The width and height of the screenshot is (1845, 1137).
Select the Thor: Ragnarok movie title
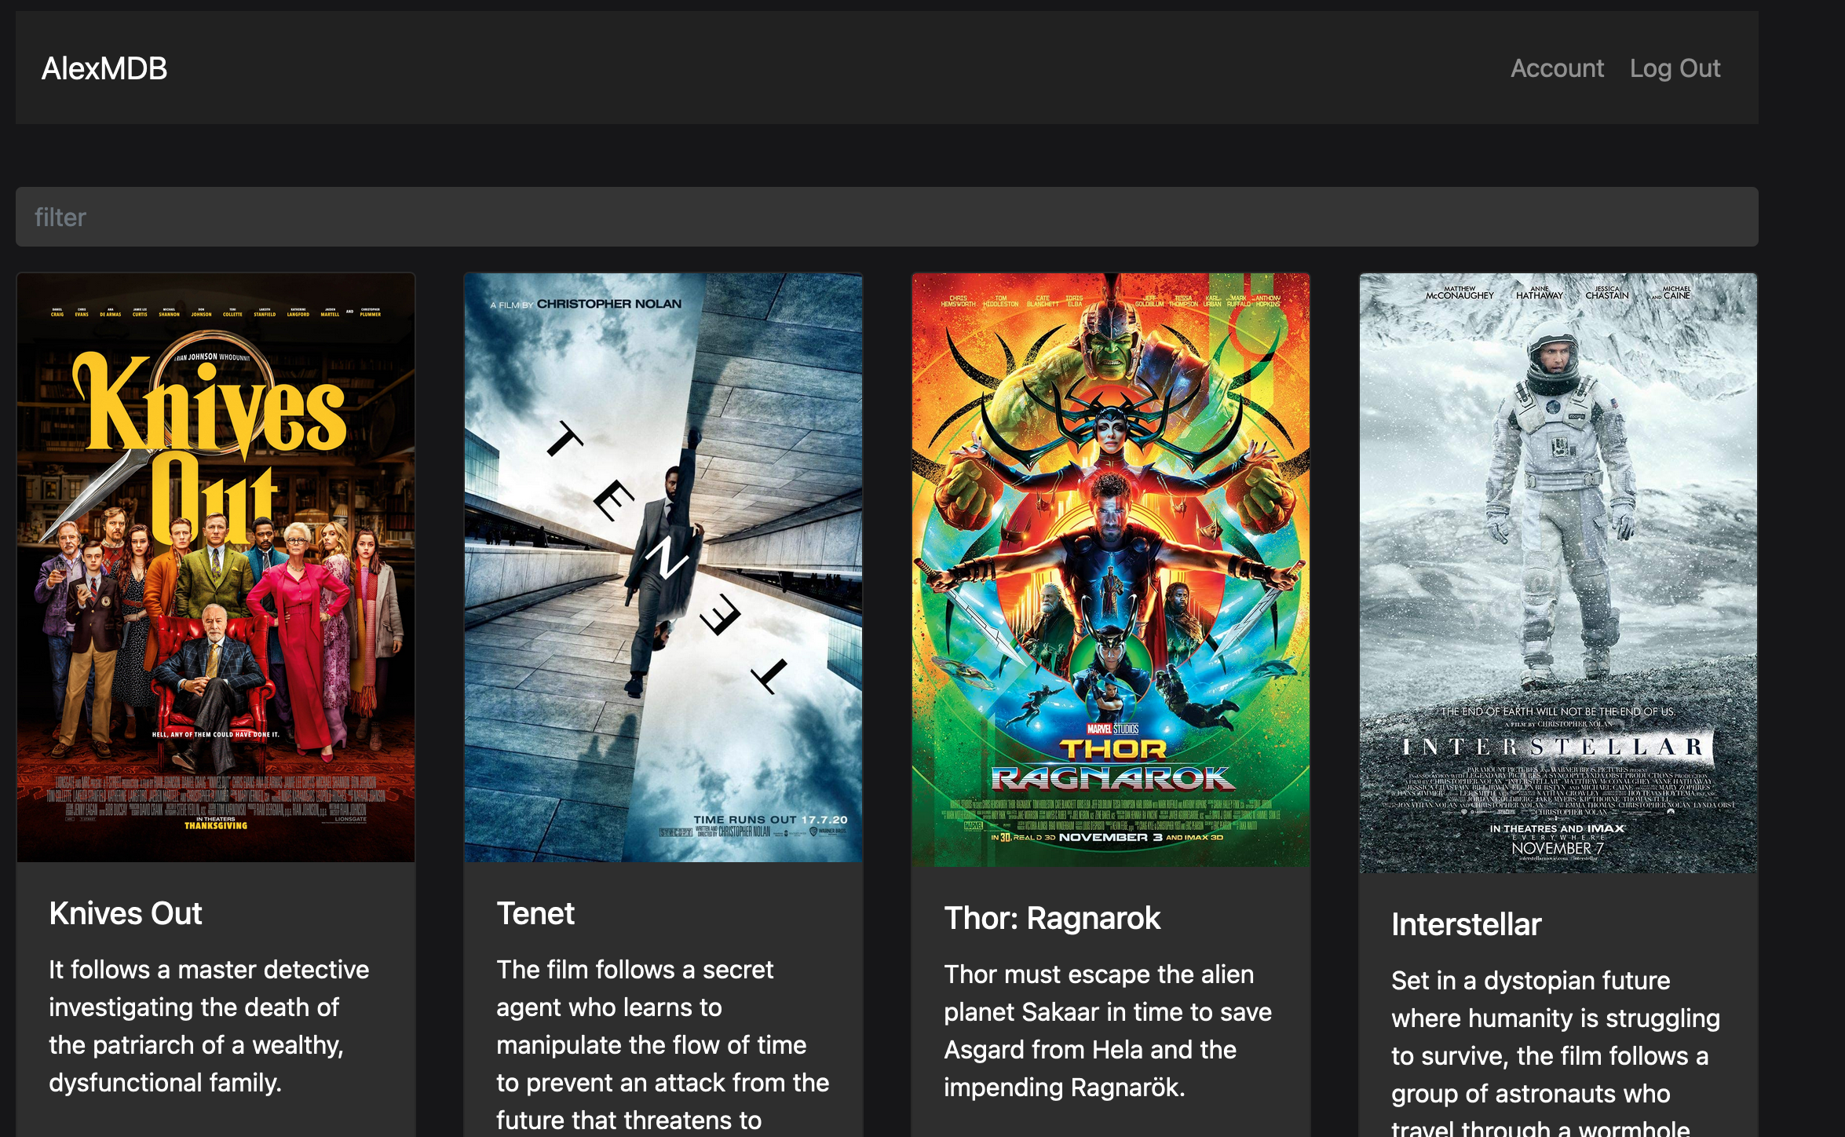pyautogui.click(x=1052, y=918)
